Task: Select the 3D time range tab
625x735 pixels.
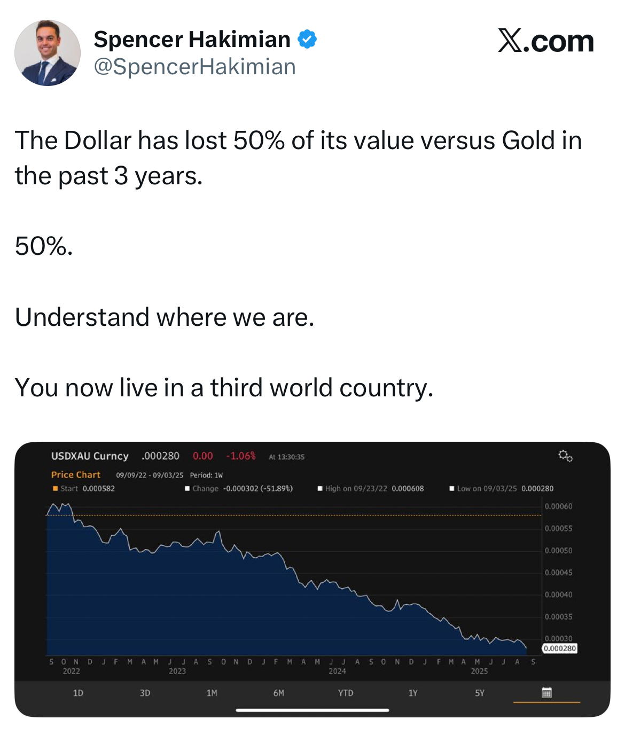Action: [x=145, y=693]
